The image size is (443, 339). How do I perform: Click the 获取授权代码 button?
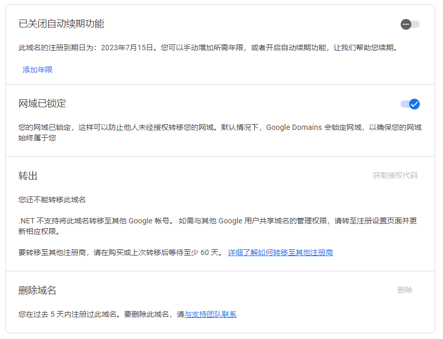395,175
